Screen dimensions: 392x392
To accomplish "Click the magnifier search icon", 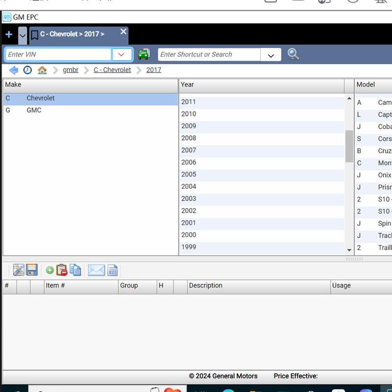I will pyautogui.click(x=293, y=54).
